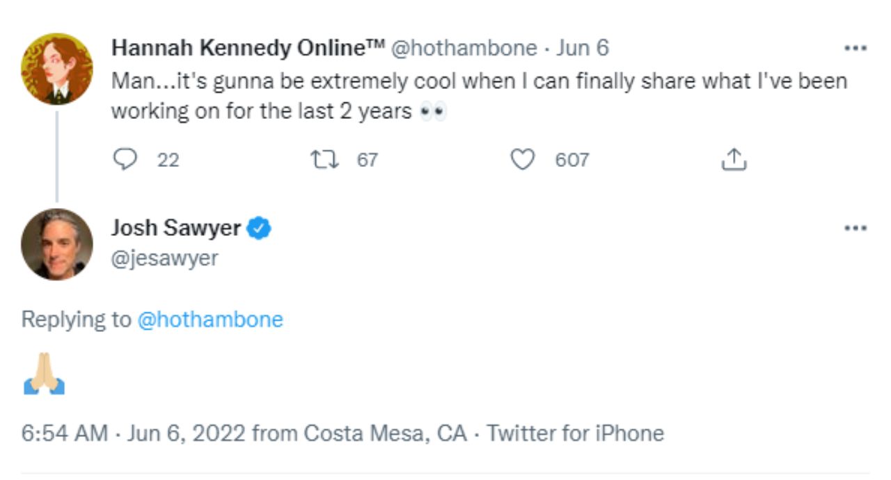Like the tweet with heart icon
Viewport: 891px width, 480px height.
click(x=522, y=160)
